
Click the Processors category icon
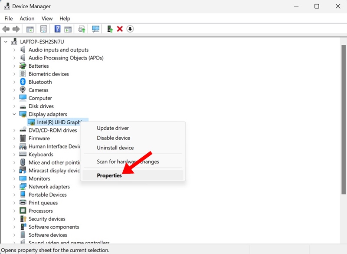(23, 211)
